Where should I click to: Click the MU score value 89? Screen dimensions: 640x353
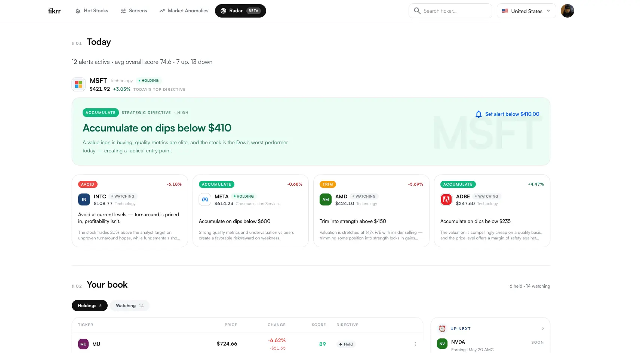323,344
